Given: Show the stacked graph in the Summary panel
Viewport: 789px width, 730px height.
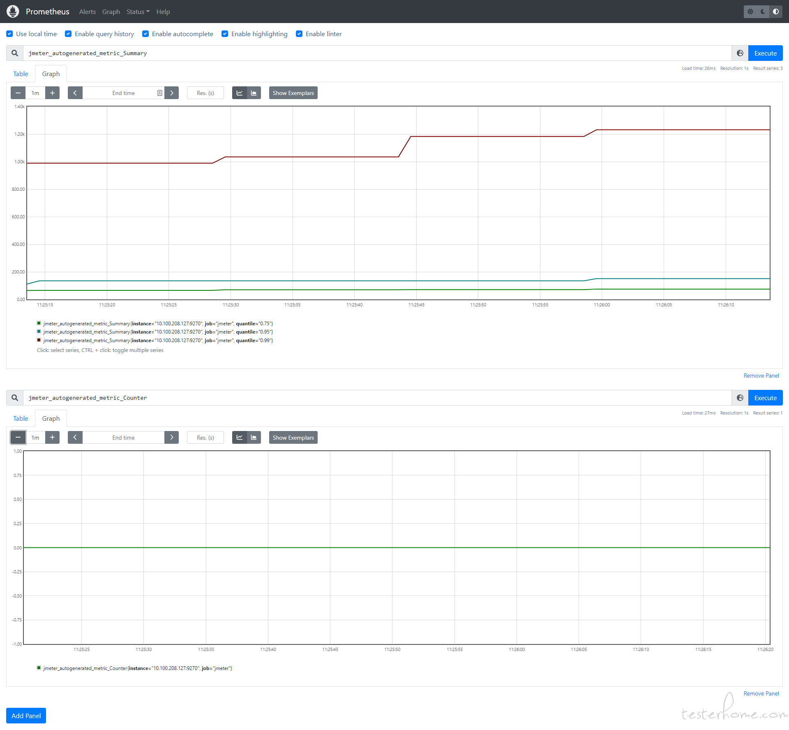Looking at the screenshot, I should pyautogui.click(x=254, y=93).
